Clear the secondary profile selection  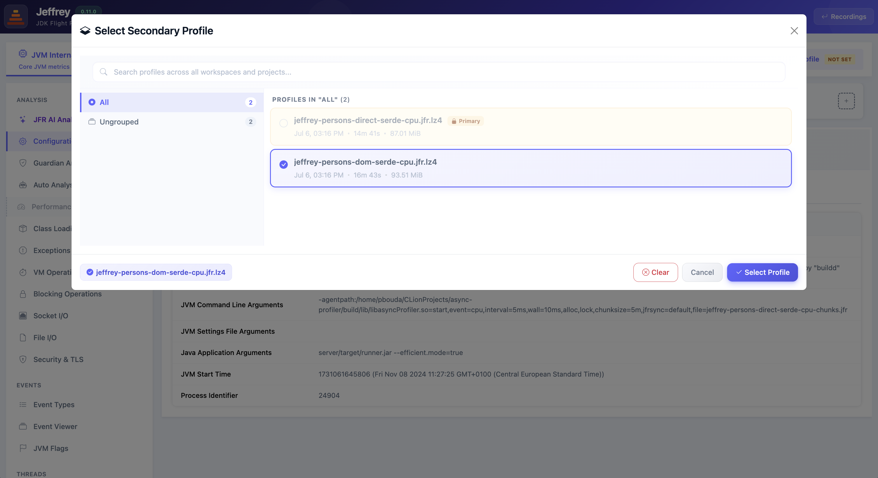click(655, 272)
